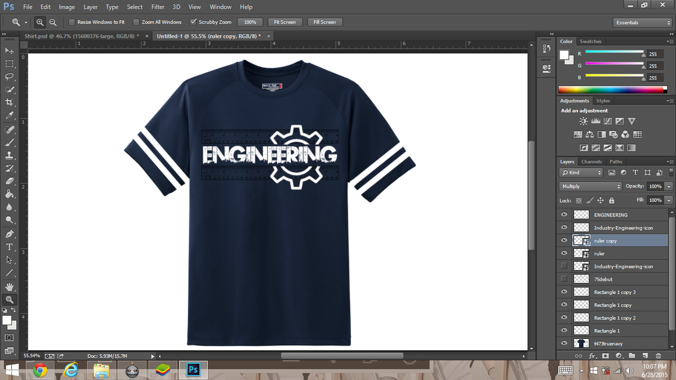The width and height of the screenshot is (676, 380).
Task: Select the Paint Bucket tool
Action: [10, 194]
